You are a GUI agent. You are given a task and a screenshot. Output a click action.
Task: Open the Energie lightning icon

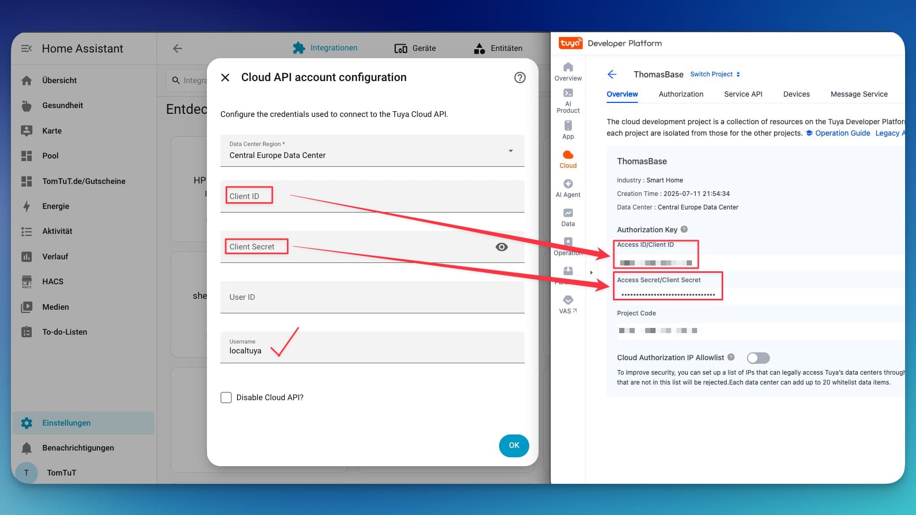[27, 206]
